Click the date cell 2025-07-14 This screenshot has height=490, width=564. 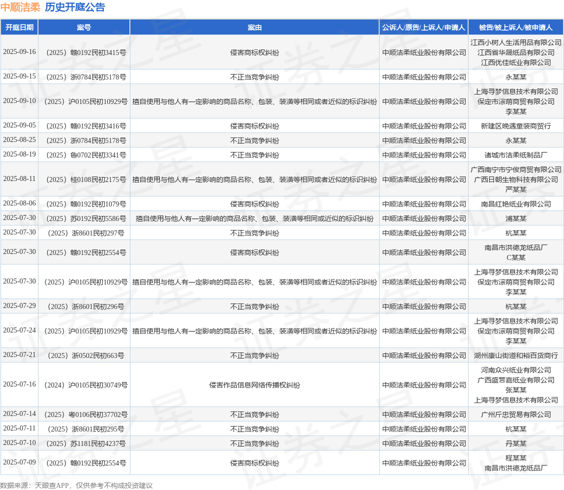(x=19, y=413)
